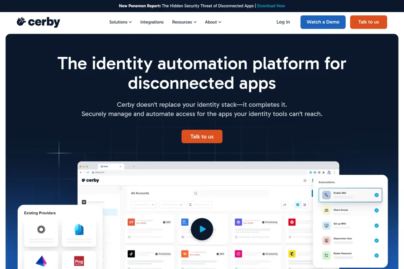Expand the About menu
The height and width of the screenshot is (269, 404).
[x=213, y=22]
